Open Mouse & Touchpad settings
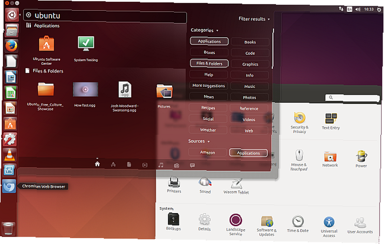 click(299, 160)
